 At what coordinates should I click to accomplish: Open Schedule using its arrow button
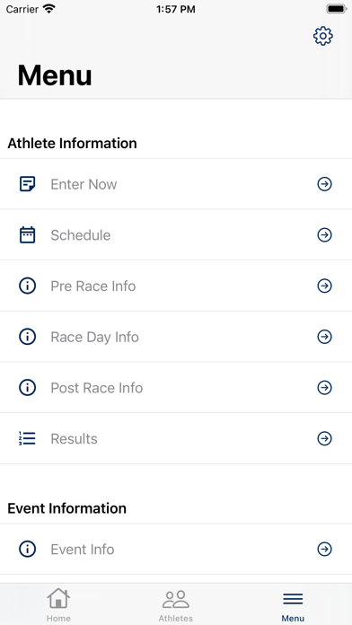tap(324, 235)
